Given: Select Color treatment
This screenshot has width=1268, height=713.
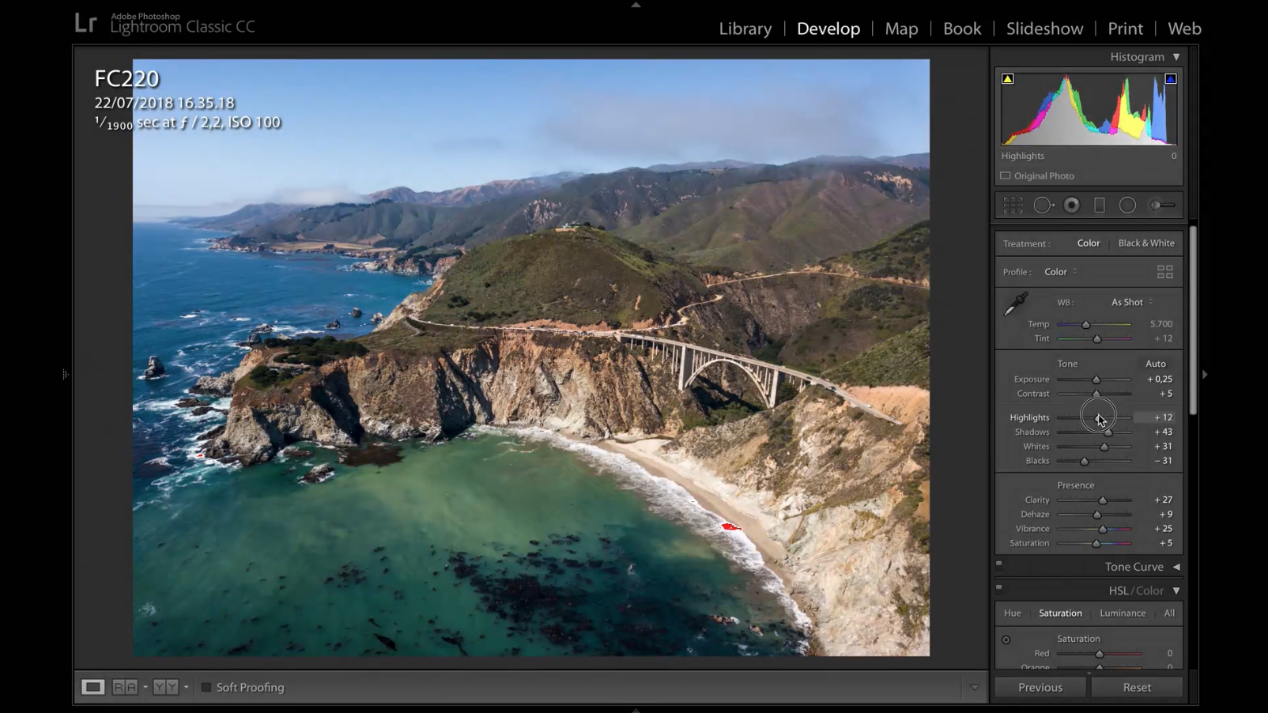Looking at the screenshot, I should pyautogui.click(x=1089, y=243).
